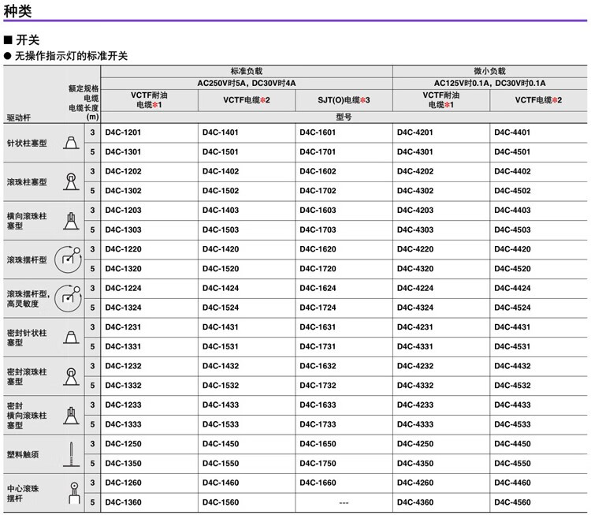The height and width of the screenshot is (515, 591).
Task: Click the SJT(O)电缆*3 header
Action: (344, 100)
